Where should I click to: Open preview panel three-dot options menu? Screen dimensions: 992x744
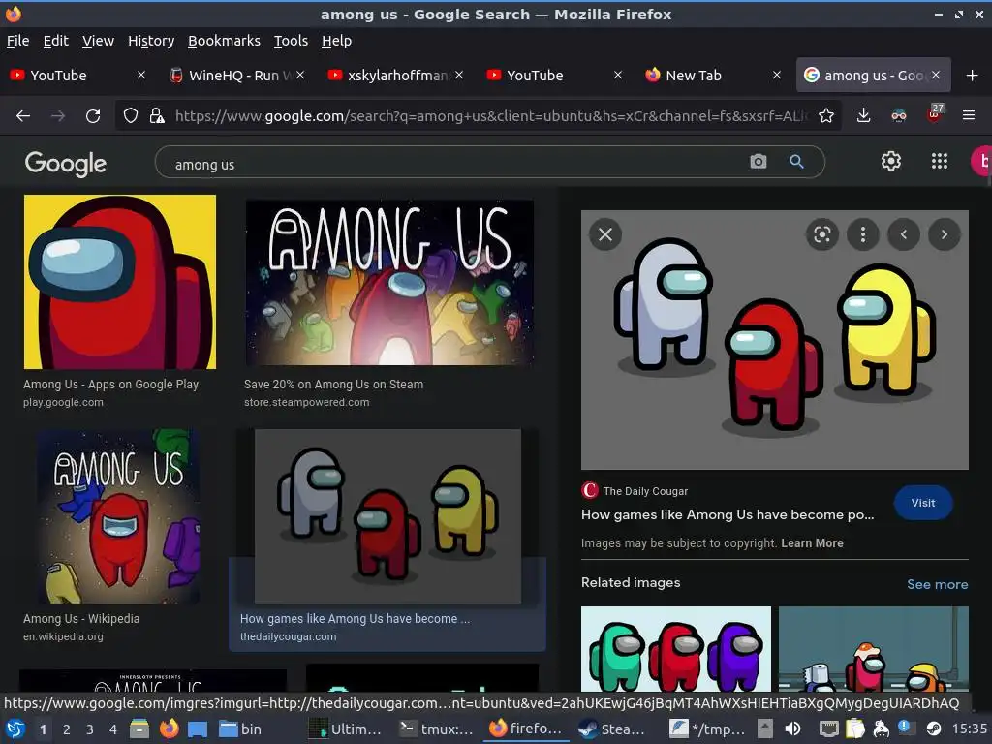coord(863,234)
